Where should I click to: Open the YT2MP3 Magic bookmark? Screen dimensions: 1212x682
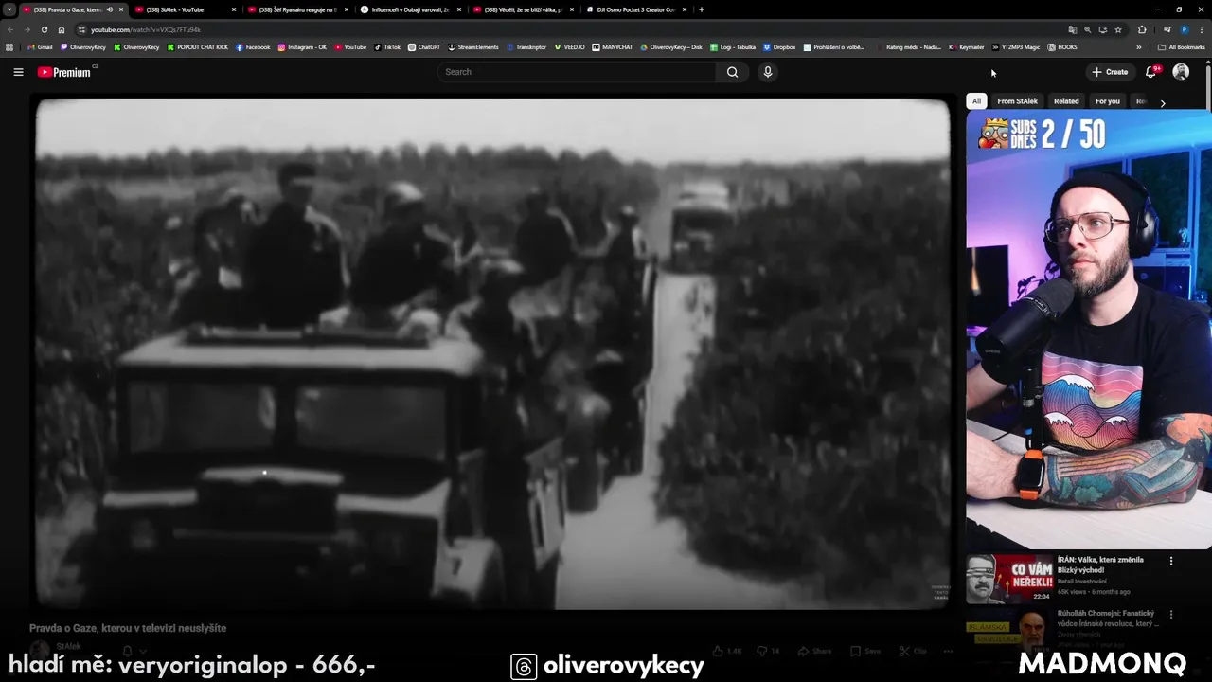tap(1016, 46)
